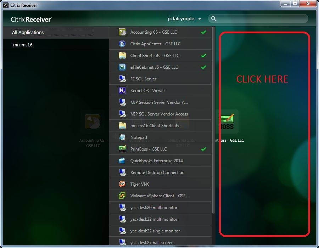Open the Quickbooks Enterprise 2014 icon

122,160
